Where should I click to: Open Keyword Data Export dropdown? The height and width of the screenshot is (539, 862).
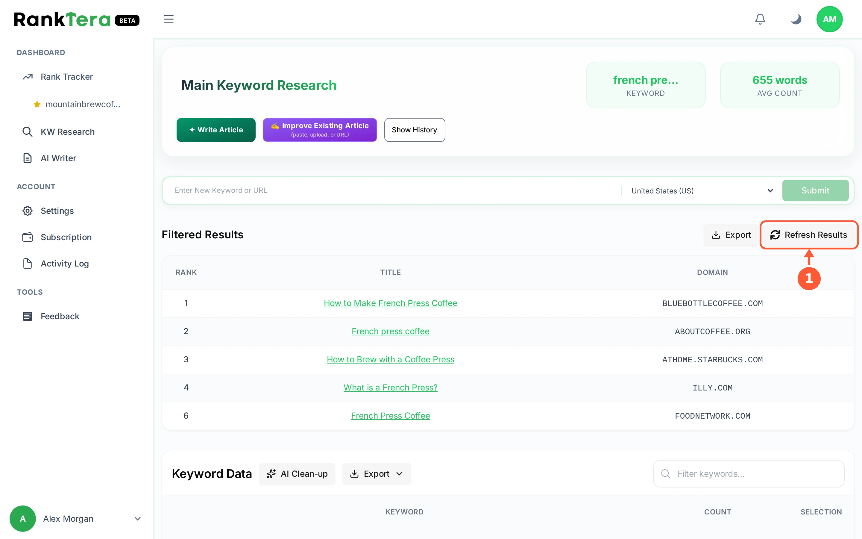click(x=377, y=474)
